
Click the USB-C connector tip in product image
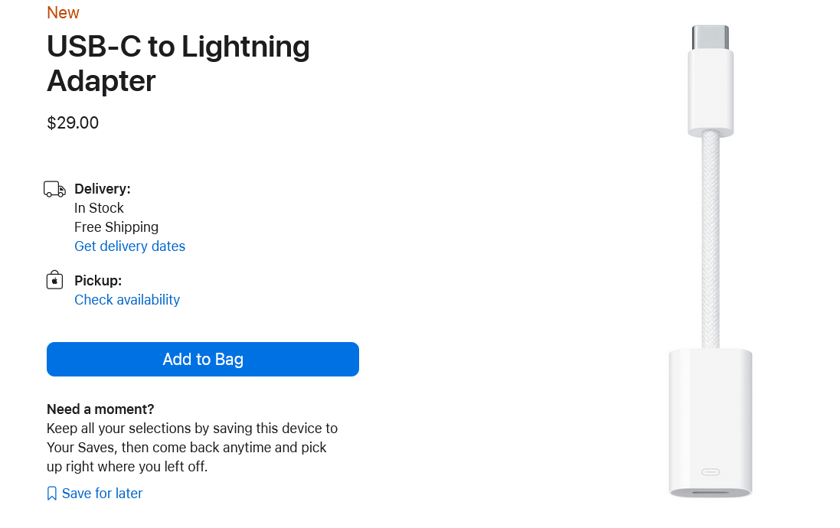tap(710, 37)
